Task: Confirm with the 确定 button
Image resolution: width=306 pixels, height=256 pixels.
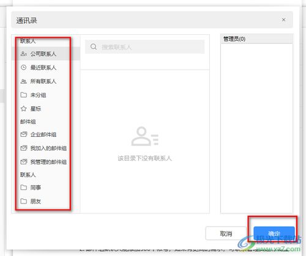Action: (x=274, y=233)
